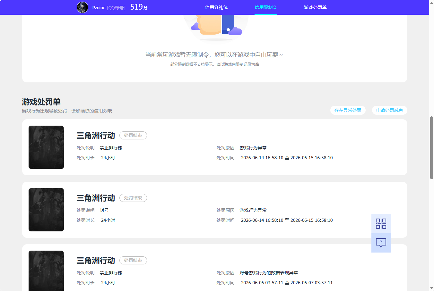Click the scrollbar down arrow
Image resolution: width=434 pixels, height=291 pixels.
(431, 288)
